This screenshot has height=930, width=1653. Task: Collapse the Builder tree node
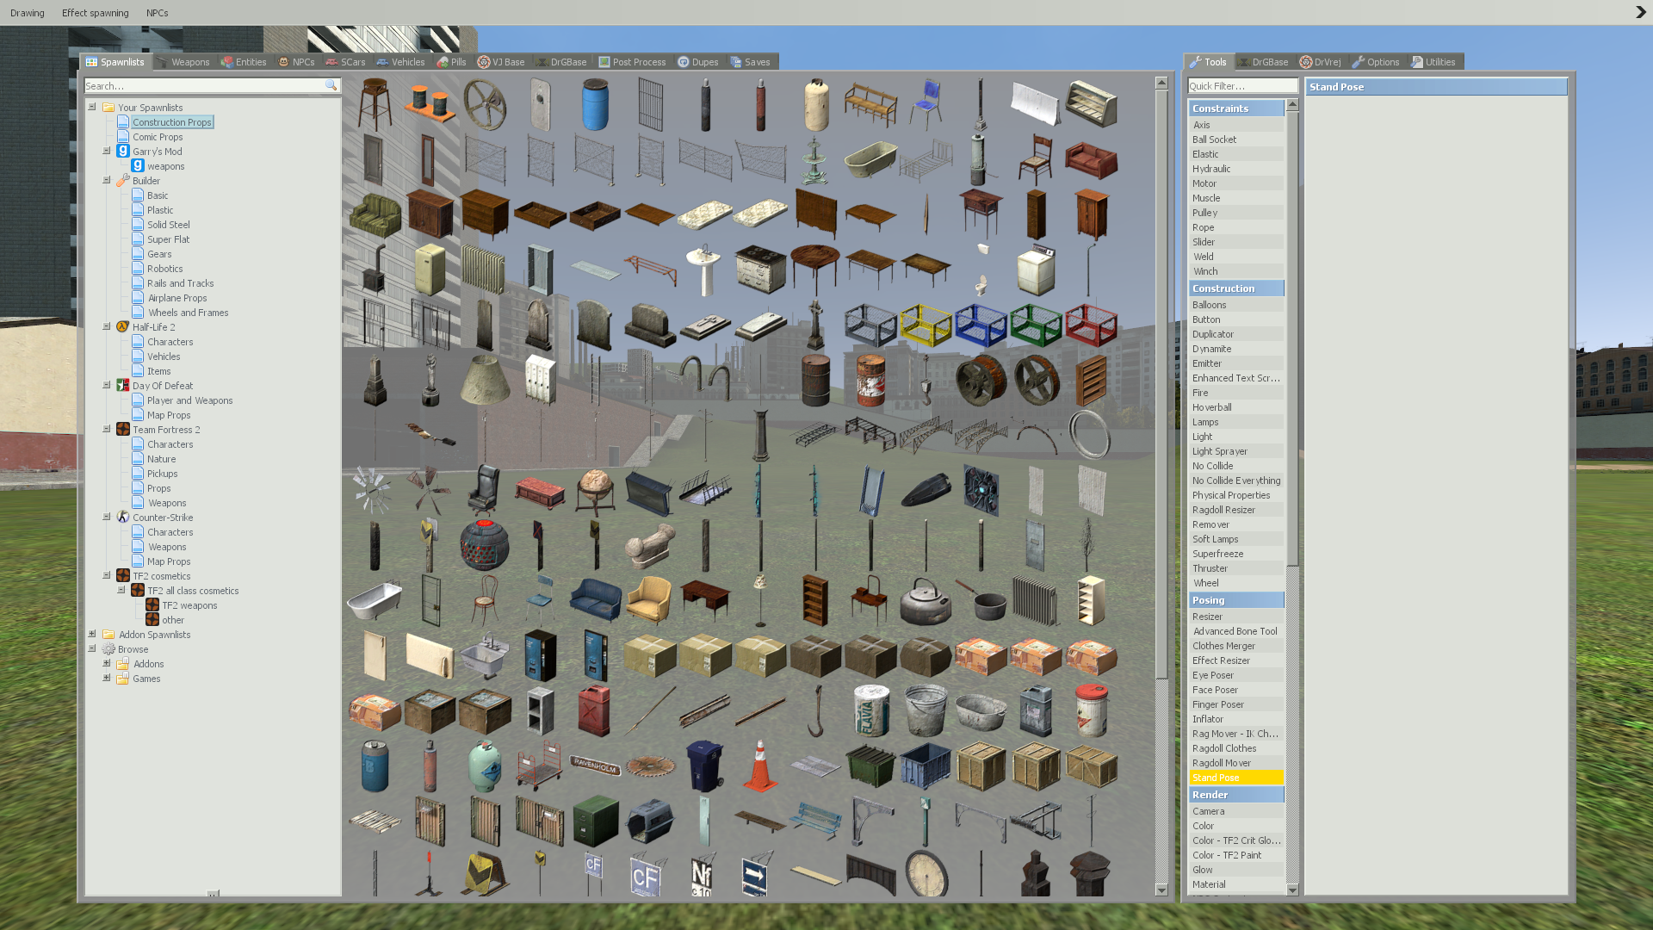coord(107,180)
